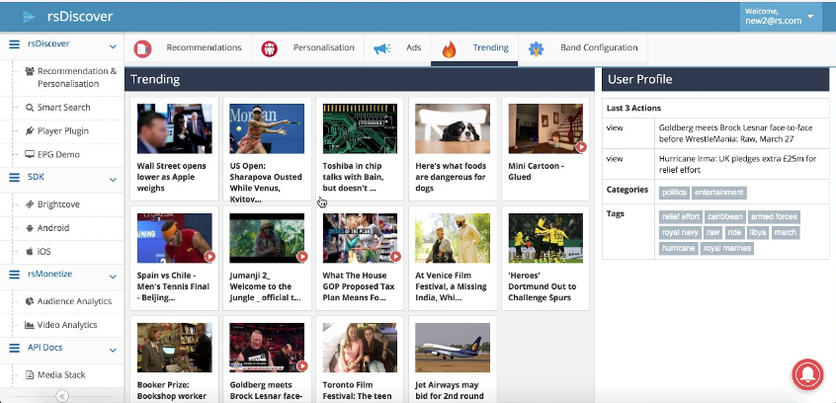Open the Player Plugin sidebar link
Screen dimensions: 836x403
[63, 130]
